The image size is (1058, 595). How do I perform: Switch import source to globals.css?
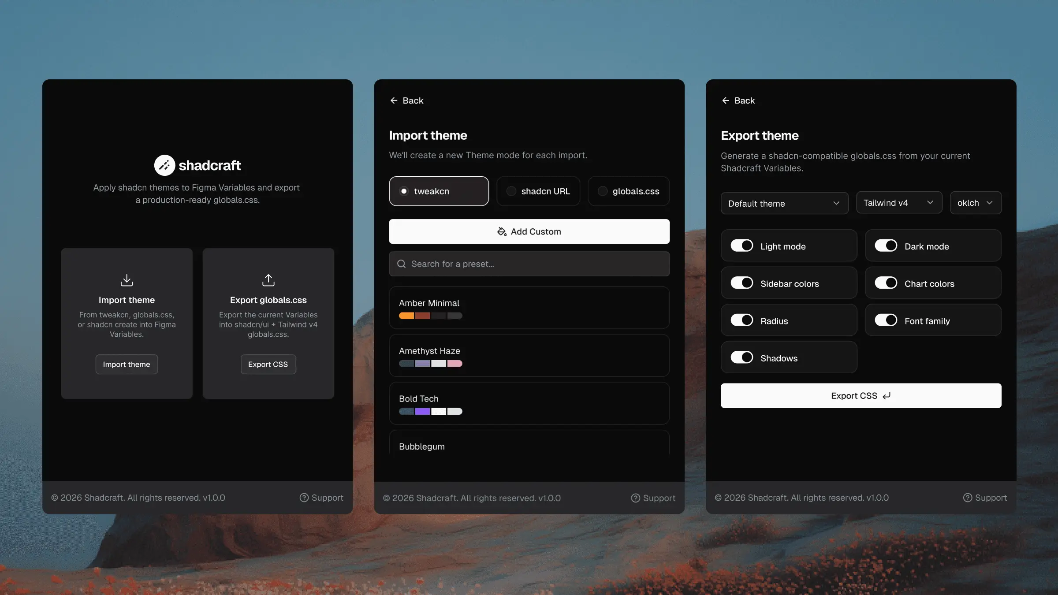coord(629,191)
